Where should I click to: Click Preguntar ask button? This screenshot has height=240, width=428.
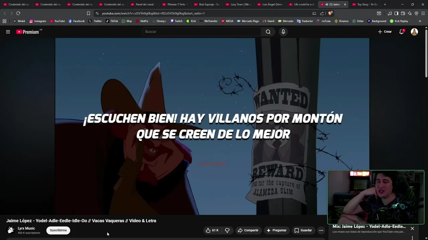pyautogui.click(x=276, y=230)
